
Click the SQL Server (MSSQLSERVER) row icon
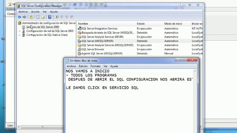(x=80, y=41)
